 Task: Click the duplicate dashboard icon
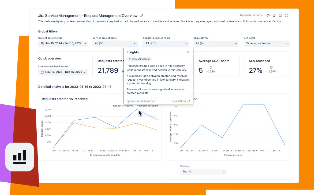(280, 15)
